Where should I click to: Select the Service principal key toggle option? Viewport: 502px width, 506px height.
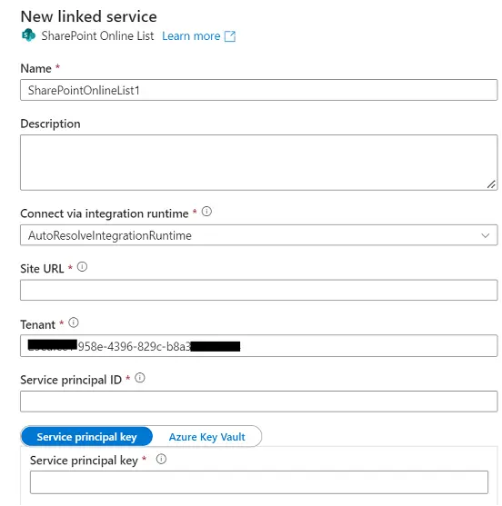tap(87, 437)
